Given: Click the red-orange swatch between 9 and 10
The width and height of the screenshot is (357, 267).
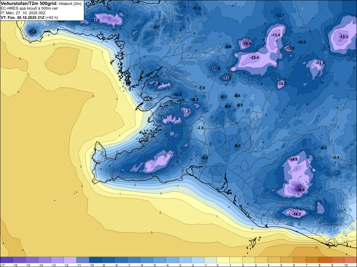Looking at the screenshot, I should 338,260.
